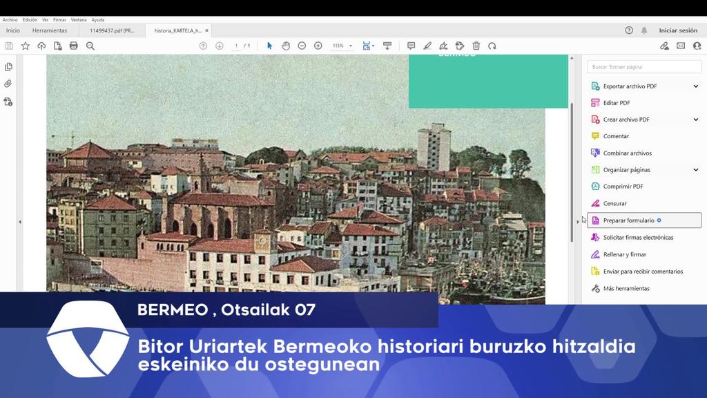The image size is (707, 398).
Task: Send file by email envelope icon
Action: coord(681,46)
